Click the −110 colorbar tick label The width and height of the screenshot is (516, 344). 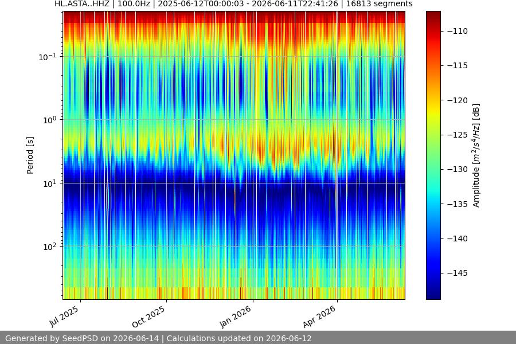(458, 31)
